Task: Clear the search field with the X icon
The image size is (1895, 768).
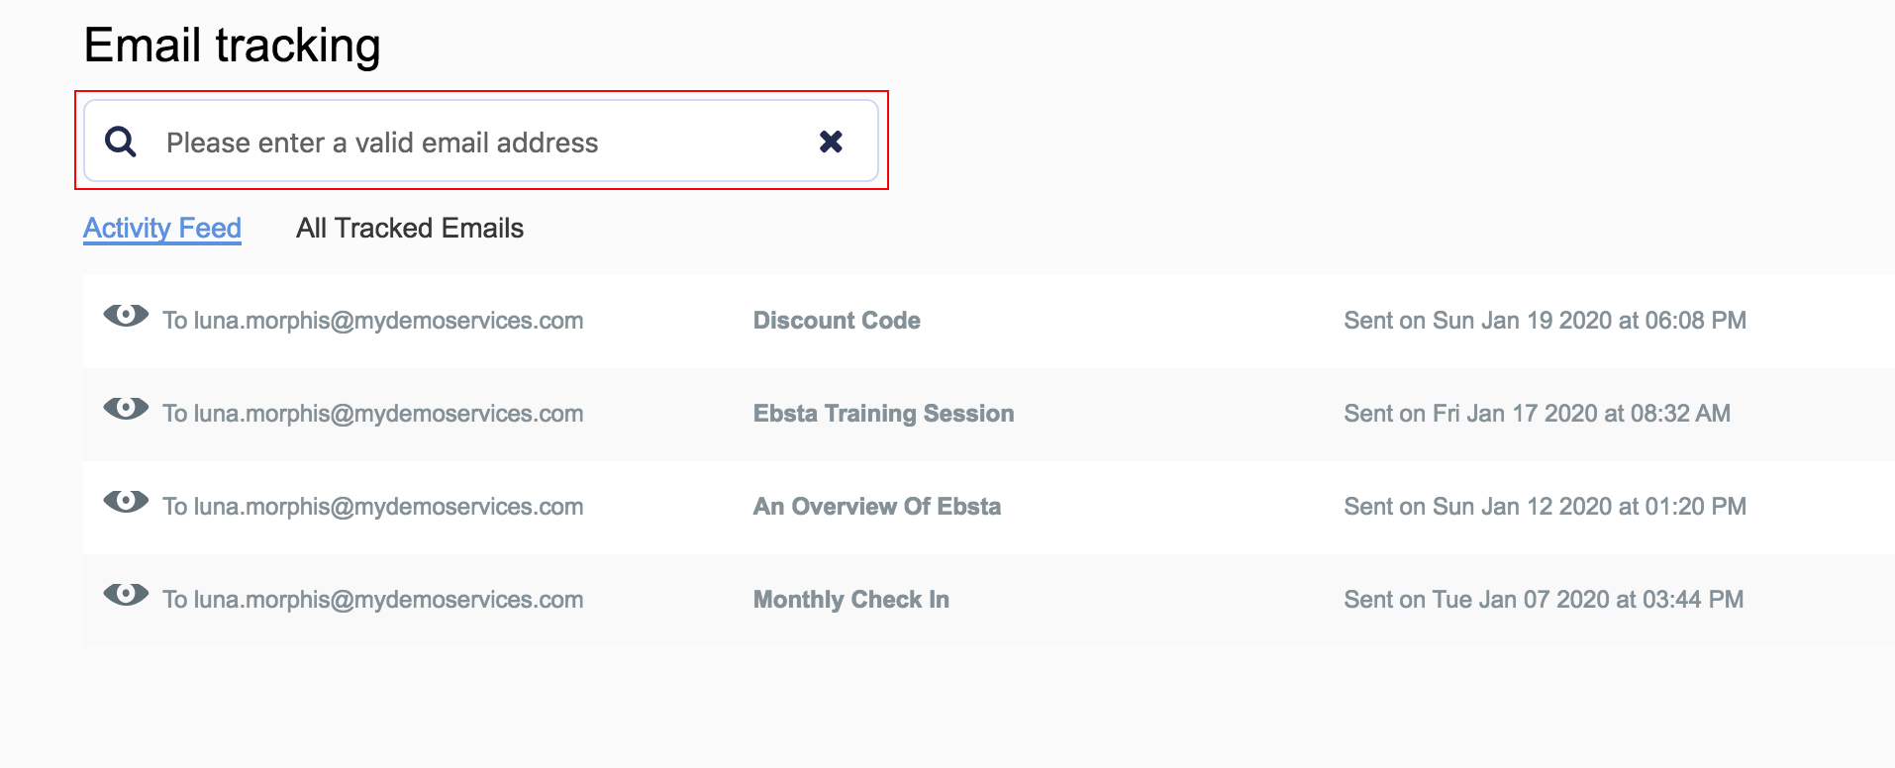Action: click(831, 142)
